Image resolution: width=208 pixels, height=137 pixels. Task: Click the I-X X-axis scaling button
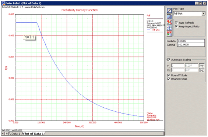[202, 70]
